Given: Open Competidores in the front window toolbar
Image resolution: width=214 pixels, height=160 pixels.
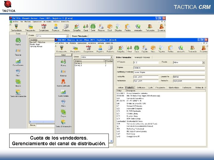Looking at the screenshot, I should pyautogui.click(x=88, y=49).
